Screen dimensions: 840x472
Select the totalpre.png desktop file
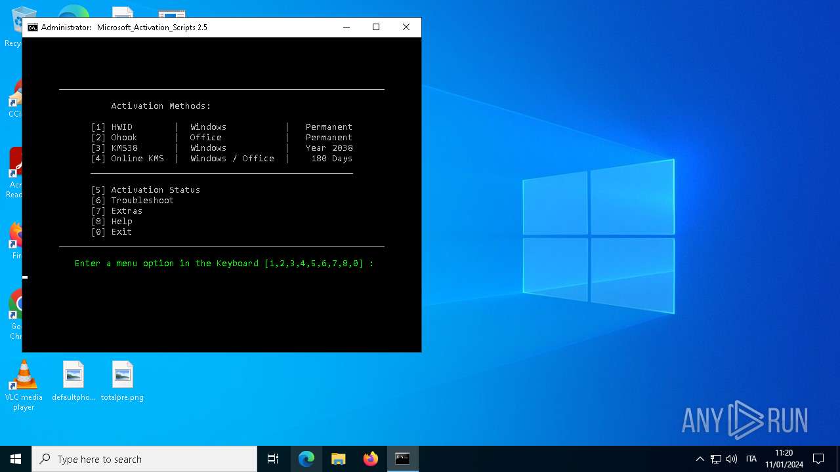122,382
